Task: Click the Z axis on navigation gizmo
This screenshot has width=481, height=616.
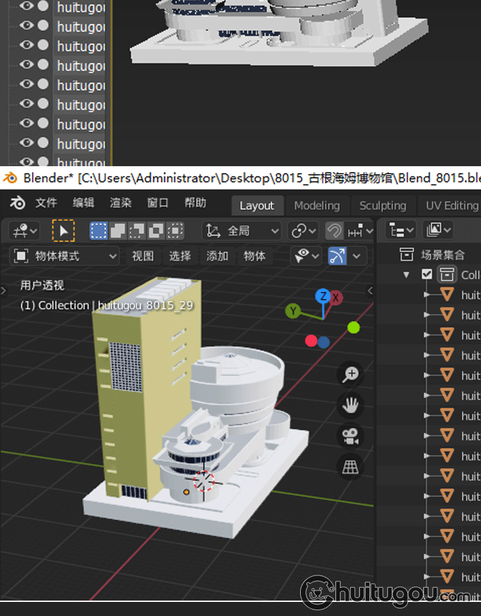Action: (323, 296)
